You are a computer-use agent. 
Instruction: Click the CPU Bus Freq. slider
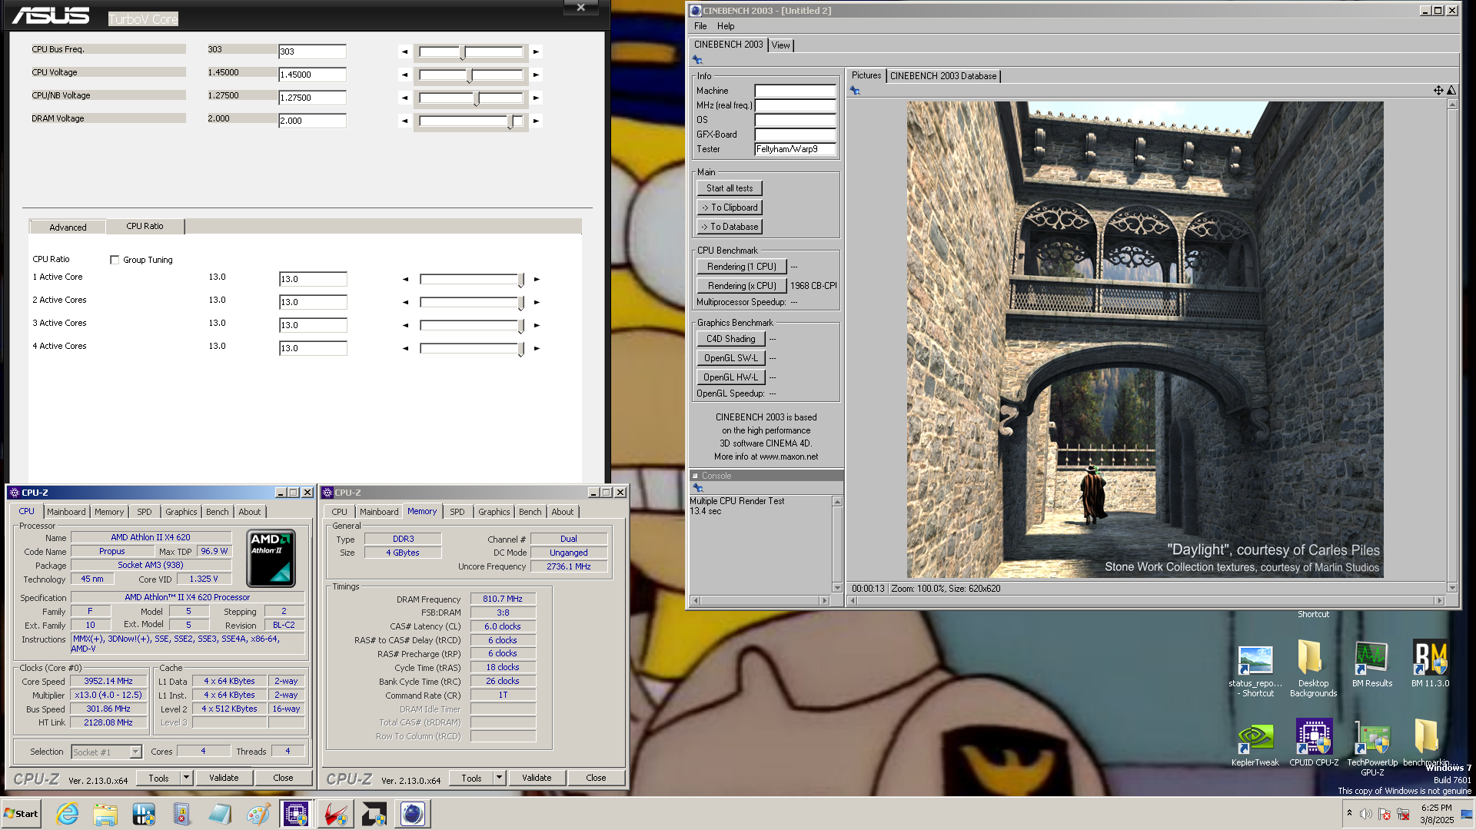(x=470, y=52)
